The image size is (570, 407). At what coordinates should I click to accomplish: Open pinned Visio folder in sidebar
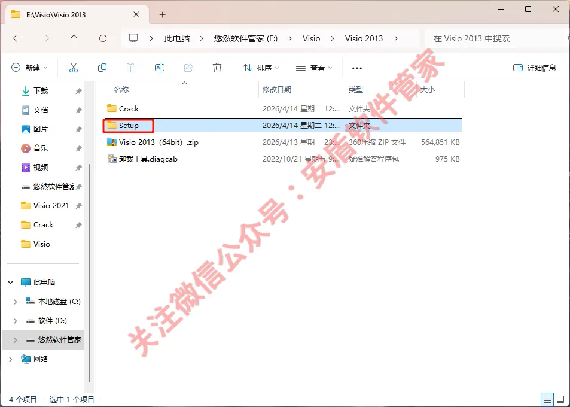pos(41,244)
